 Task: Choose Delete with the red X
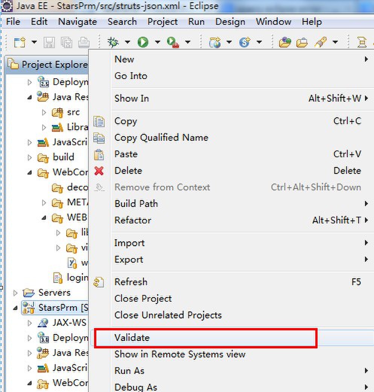[x=231, y=171]
